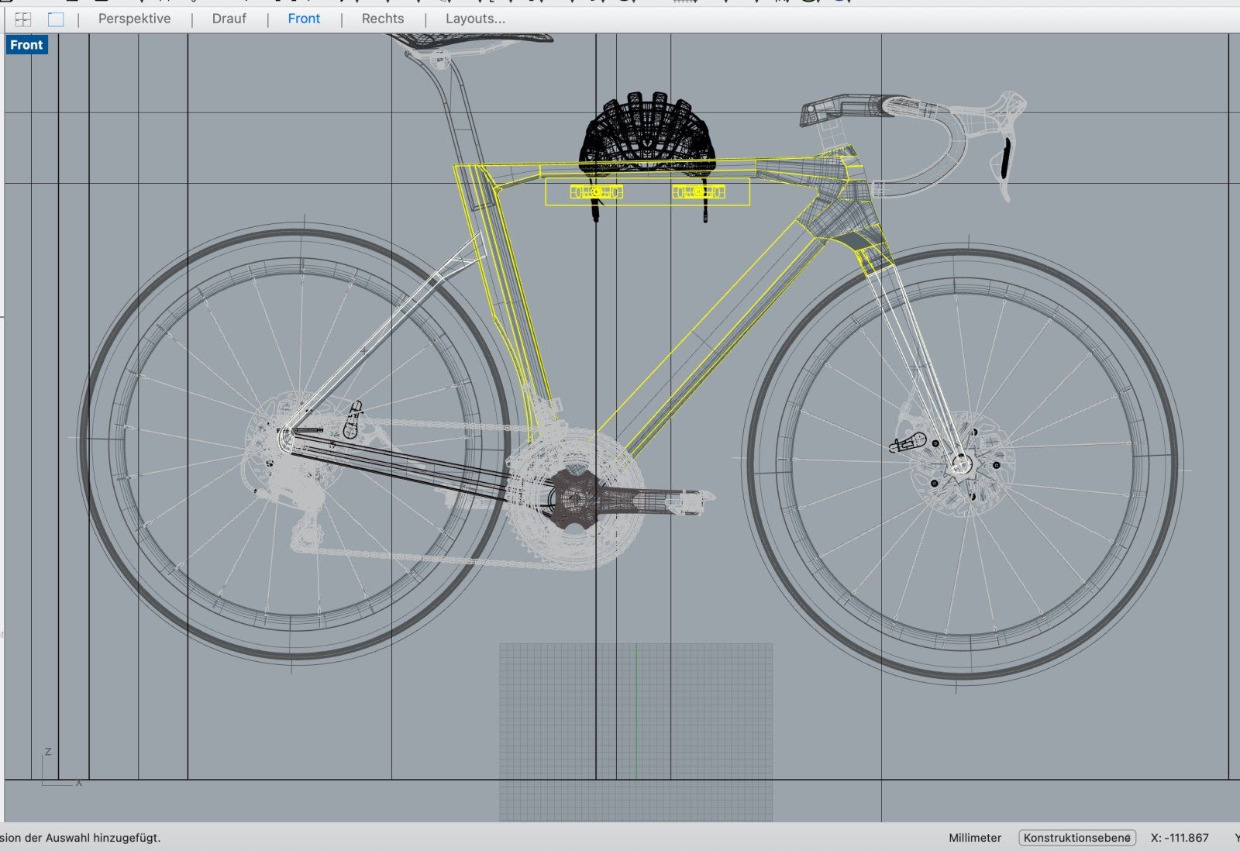Click Millimeter units in status bar
The height and width of the screenshot is (851, 1240).
[974, 838]
